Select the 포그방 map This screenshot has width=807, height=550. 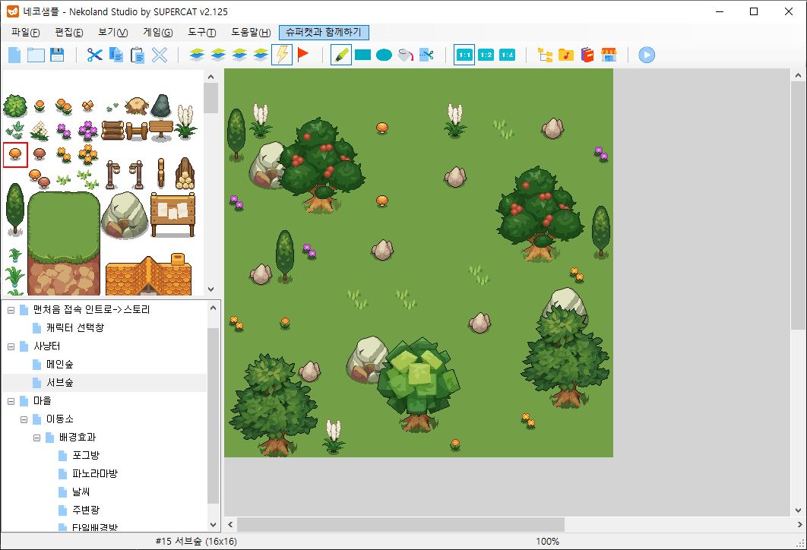[x=86, y=455]
